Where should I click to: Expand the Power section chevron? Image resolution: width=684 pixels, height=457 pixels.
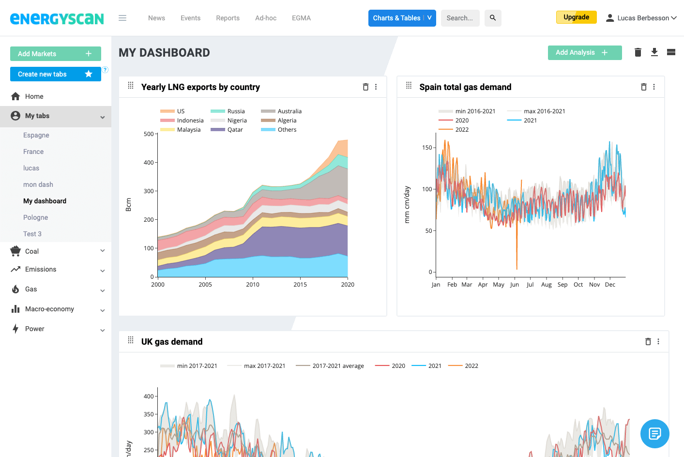(x=103, y=330)
